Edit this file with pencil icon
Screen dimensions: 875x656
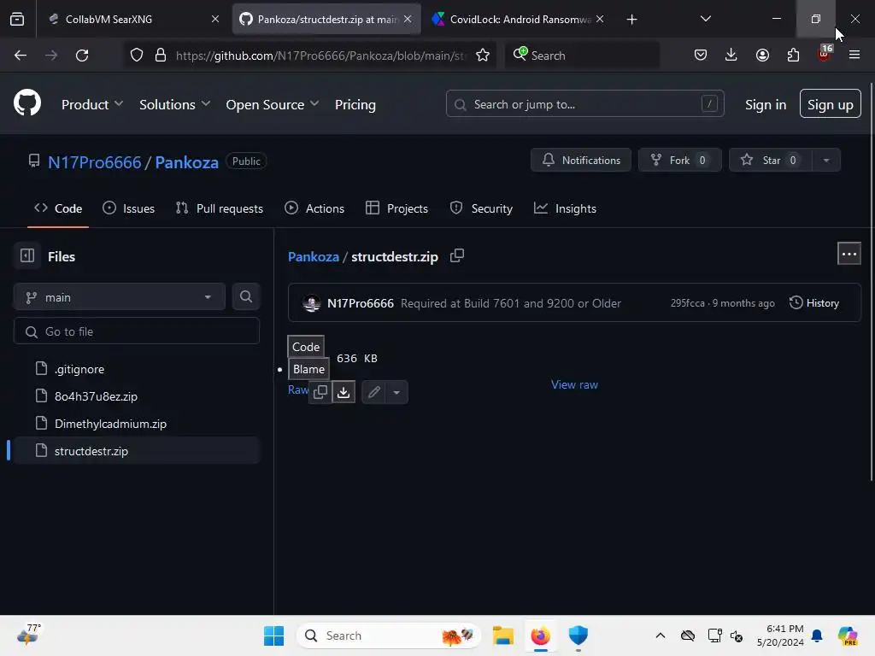(374, 392)
